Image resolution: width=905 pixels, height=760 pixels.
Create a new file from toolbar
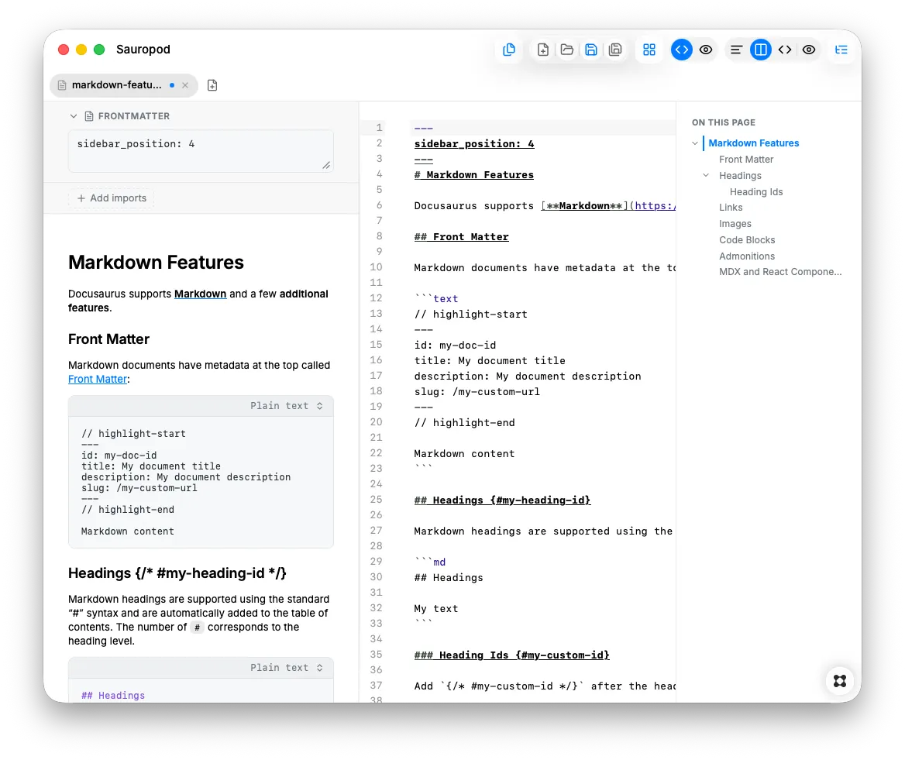(x=542, y=50)
